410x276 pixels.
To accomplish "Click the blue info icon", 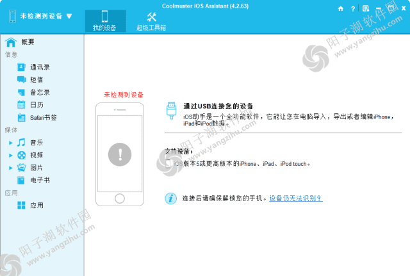I will click(x=171, y=199).
